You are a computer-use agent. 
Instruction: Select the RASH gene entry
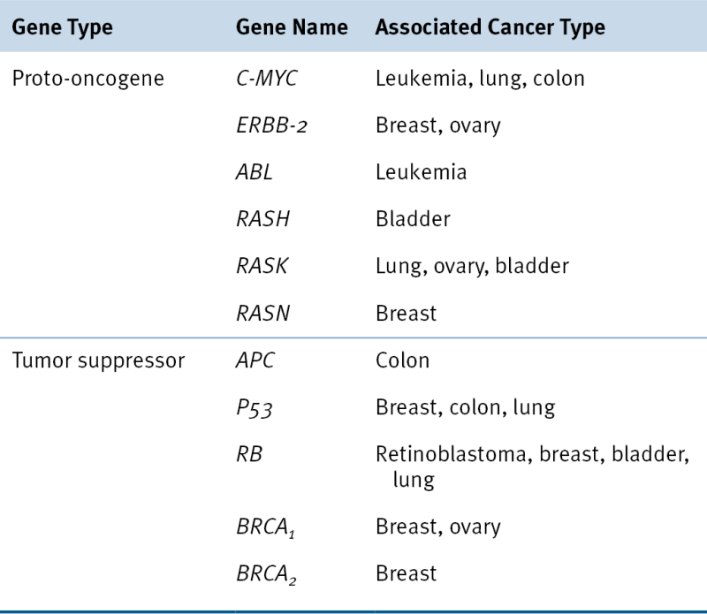[262, 219]
